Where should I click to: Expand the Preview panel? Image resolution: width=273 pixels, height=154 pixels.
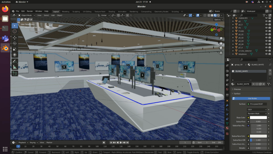237,89
